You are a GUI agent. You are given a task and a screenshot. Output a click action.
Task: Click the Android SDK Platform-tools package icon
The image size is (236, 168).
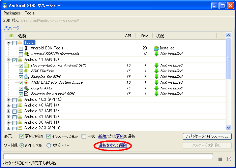pos(26,54)
